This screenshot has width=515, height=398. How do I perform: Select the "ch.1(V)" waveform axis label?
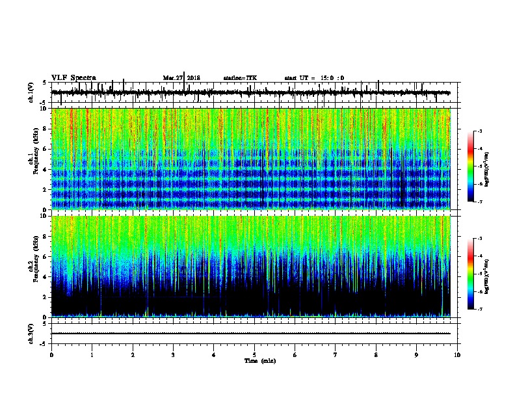click(x=31, y=92)
